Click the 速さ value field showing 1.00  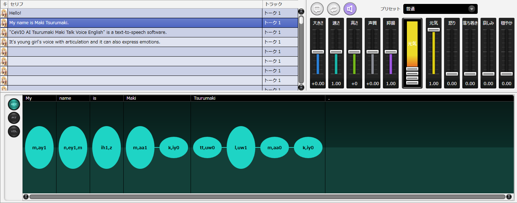click(x=336, y=84)
